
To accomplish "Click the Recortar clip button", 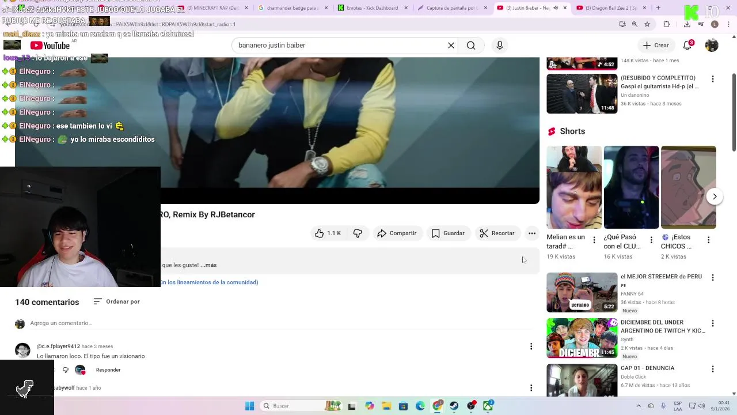I will click(497, 233).
